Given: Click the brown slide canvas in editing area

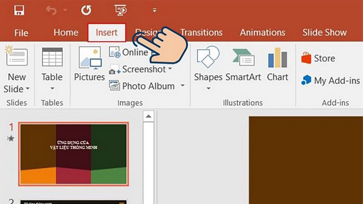Looking at the screenshot, I should 306,160.
